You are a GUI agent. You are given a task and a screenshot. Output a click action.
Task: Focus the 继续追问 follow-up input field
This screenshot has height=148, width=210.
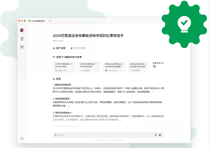pos(108,135)
